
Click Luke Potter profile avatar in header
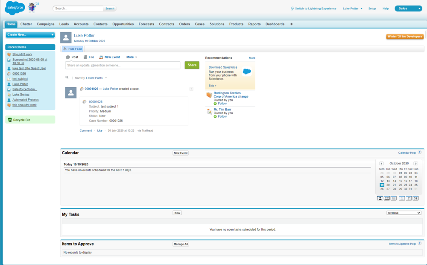tap(66, 37)
